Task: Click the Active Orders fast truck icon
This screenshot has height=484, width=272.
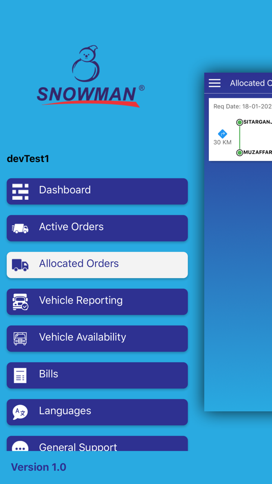Action: tap(20, 228)
